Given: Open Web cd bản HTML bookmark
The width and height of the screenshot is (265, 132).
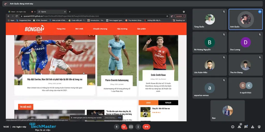Looking at the screenshot, I should (58, 20).
